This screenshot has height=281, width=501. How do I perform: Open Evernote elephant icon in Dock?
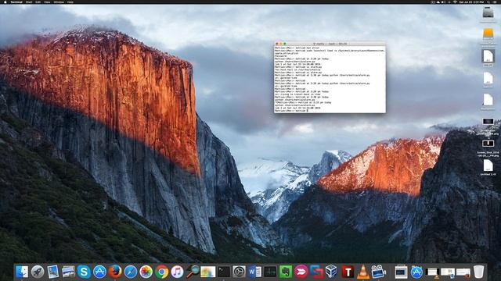click(285, 272)
